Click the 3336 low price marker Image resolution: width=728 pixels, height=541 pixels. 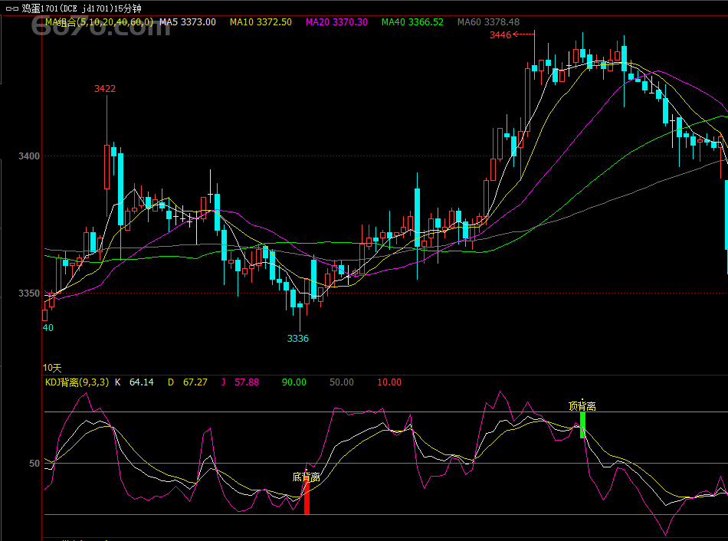click(297, 338)
